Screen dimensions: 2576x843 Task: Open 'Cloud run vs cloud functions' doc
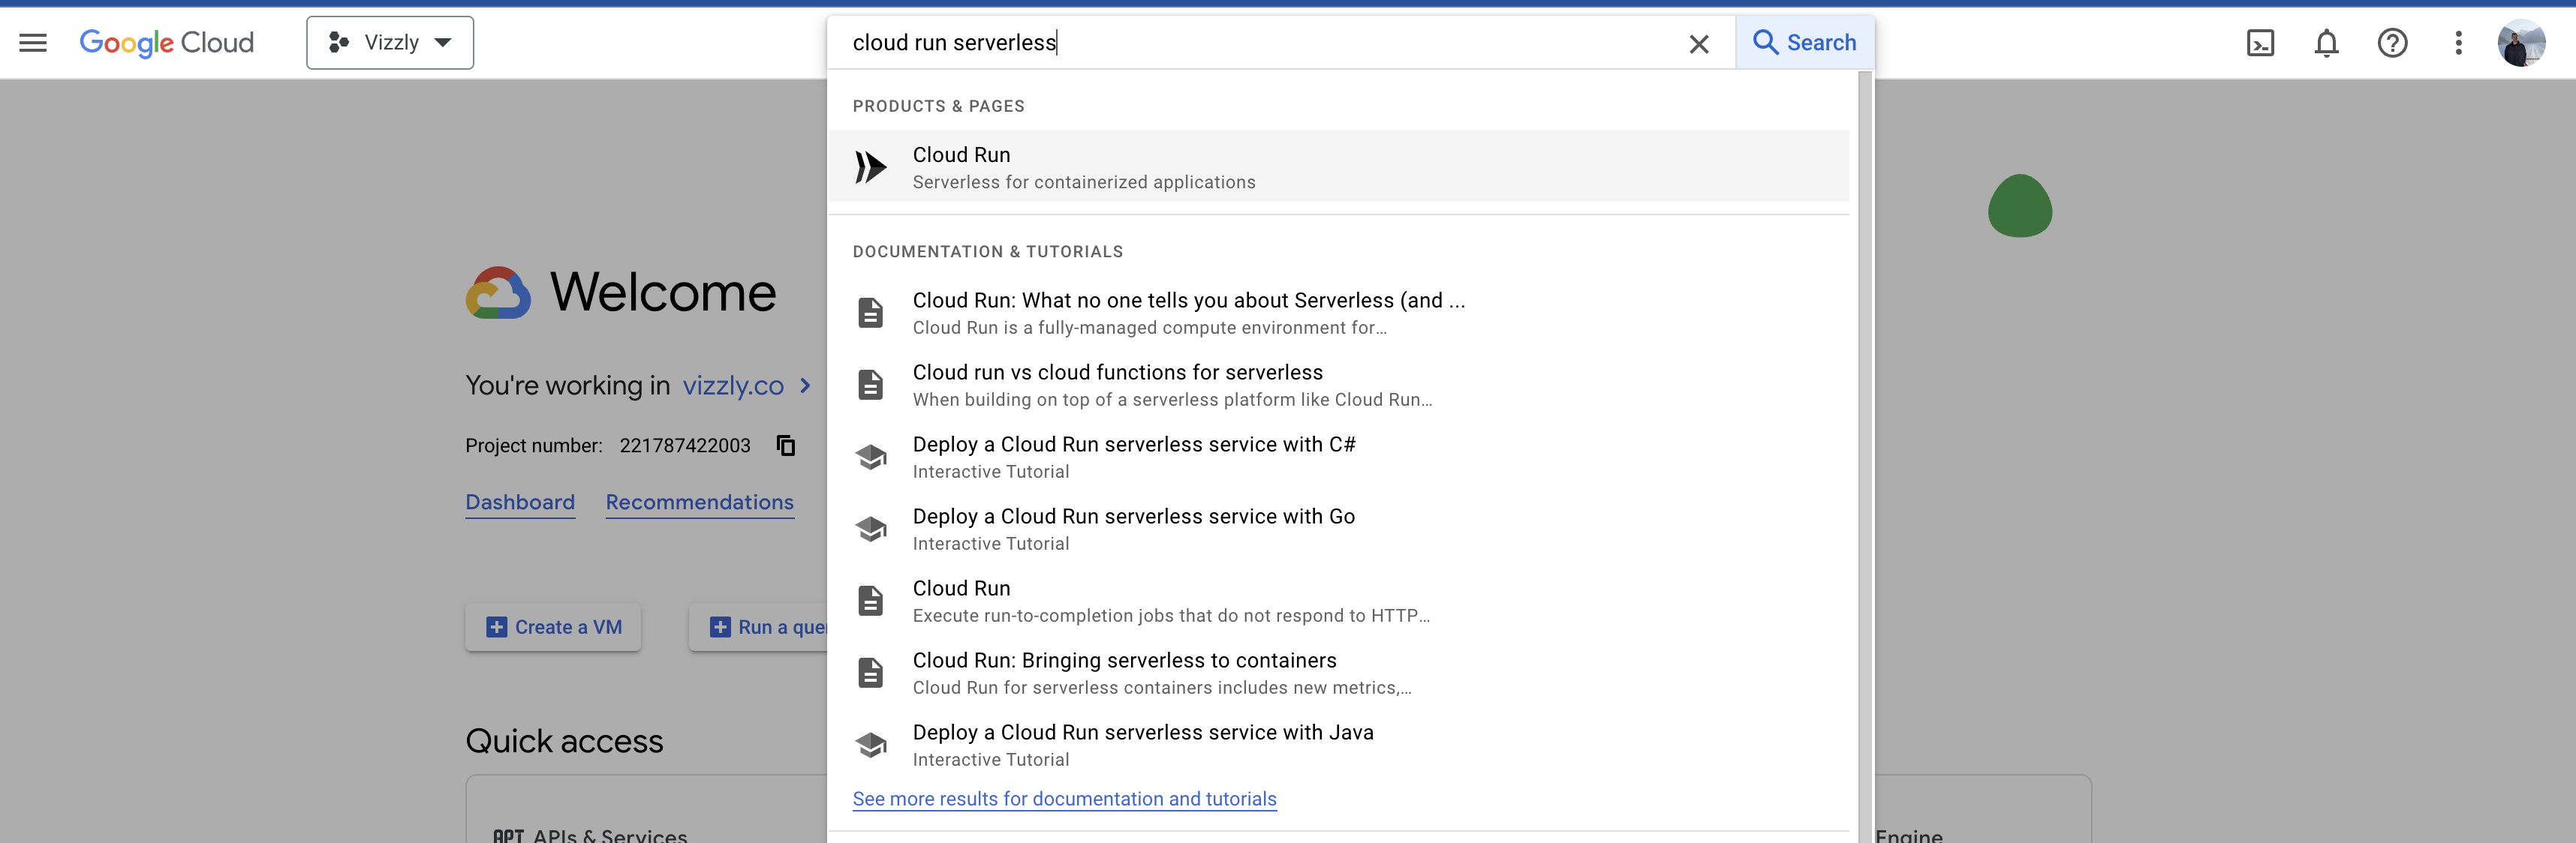(1338, 385)
